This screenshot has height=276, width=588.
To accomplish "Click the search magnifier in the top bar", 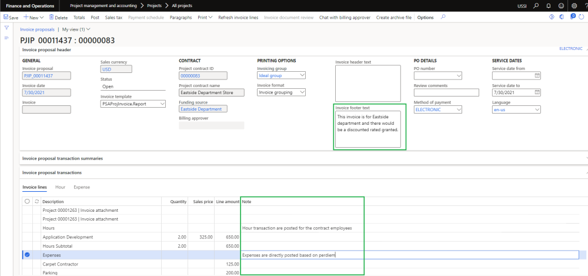I will point(535,5).
